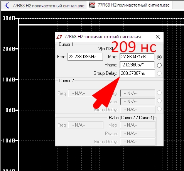Screen dimensions: 184x171
Task: Click Cursor 1 Freq field 22.238039KHz
Action: pyautogui.click(x=85, y=57)
